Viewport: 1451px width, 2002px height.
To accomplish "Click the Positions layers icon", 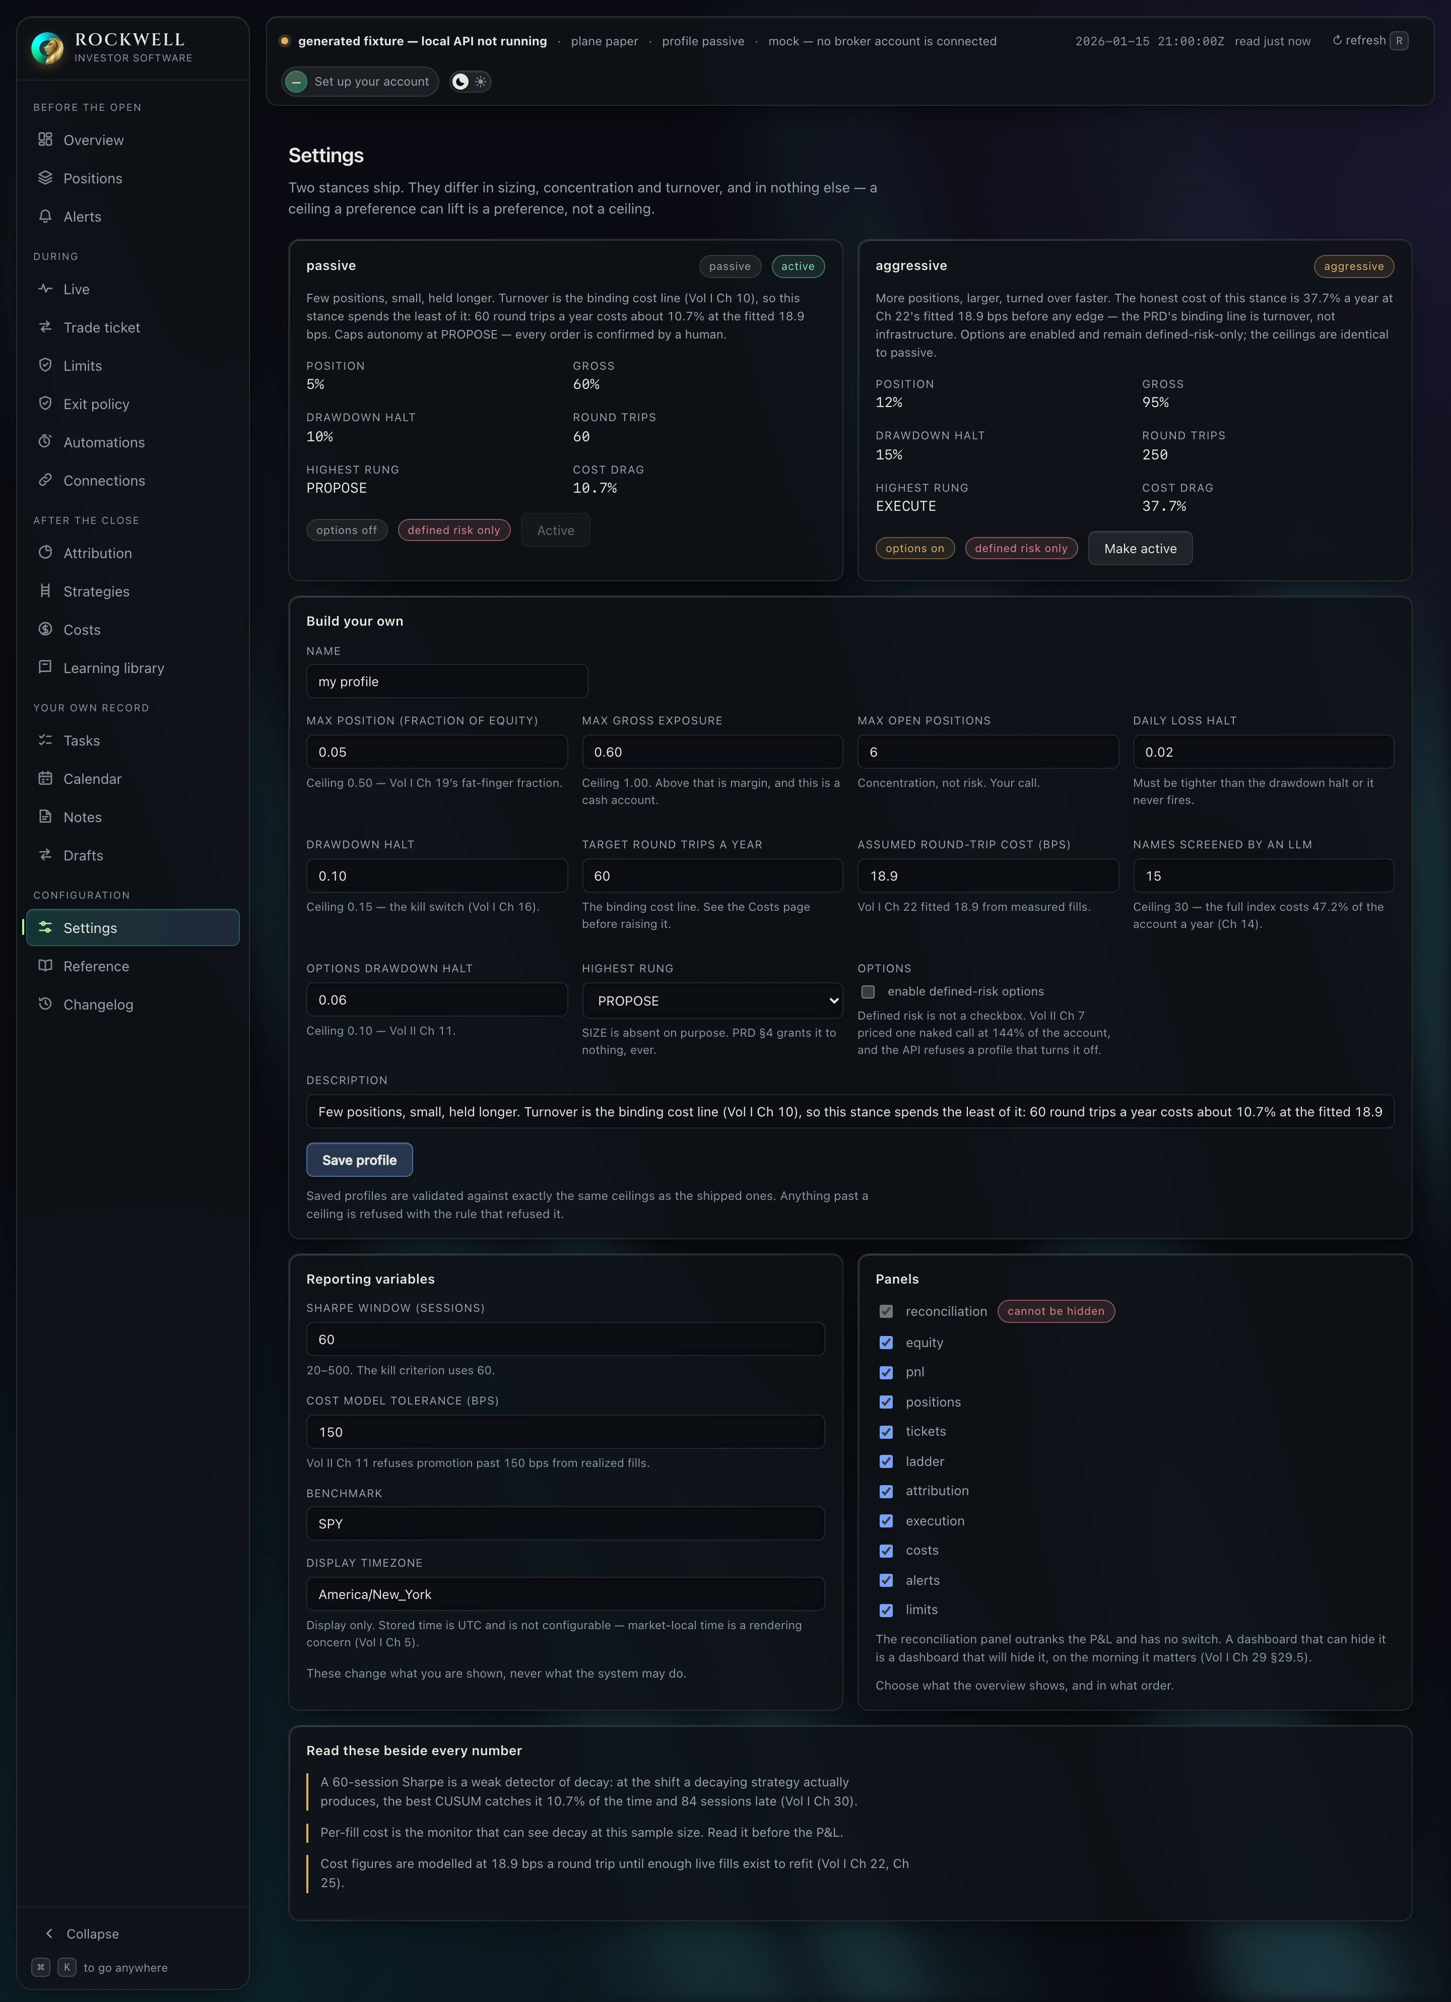I will [45, 177].
